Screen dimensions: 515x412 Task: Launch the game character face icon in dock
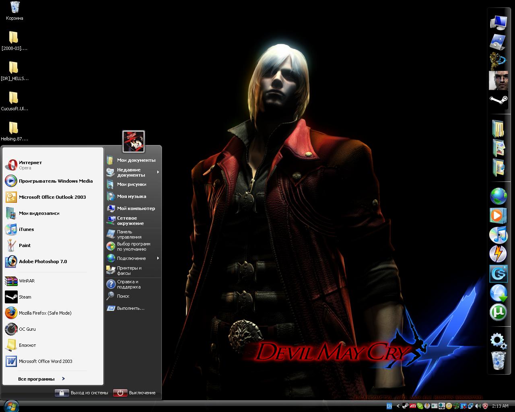(x=498, y=80)
